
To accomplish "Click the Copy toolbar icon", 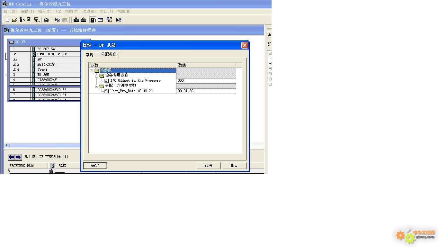I will [x=58, y=20].
